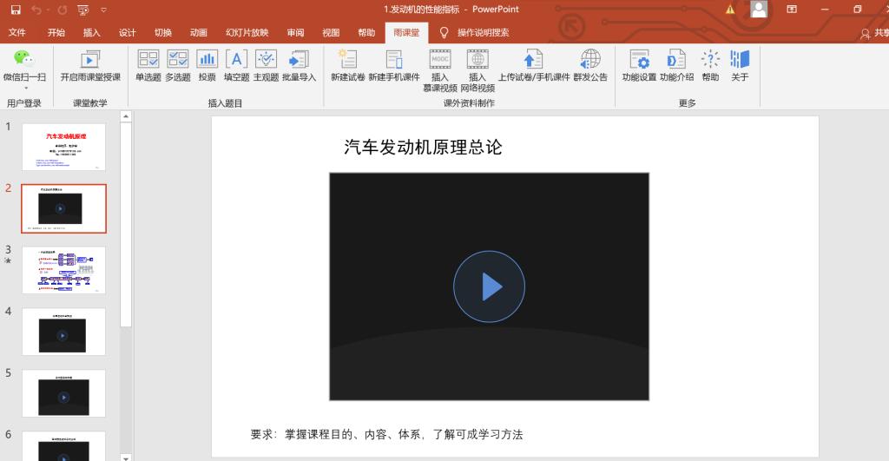Open the About (关于) icon

740,66
